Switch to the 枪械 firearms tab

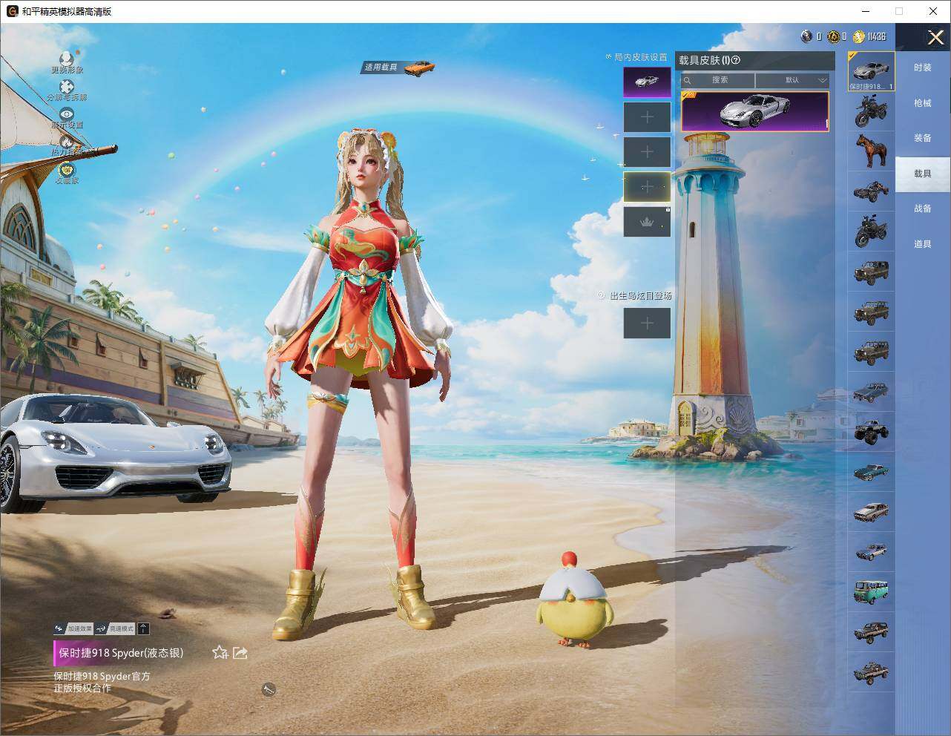[x=923, y=103]
